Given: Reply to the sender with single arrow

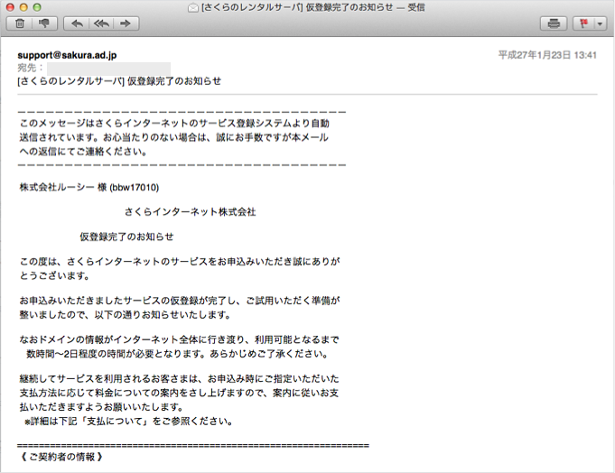Looking at the screenshot, I should tap(77, 23).
